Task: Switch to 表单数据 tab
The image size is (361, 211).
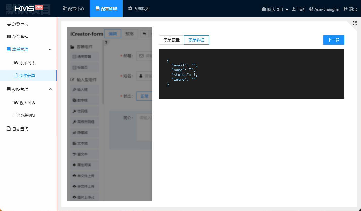Action: point(196,40)
